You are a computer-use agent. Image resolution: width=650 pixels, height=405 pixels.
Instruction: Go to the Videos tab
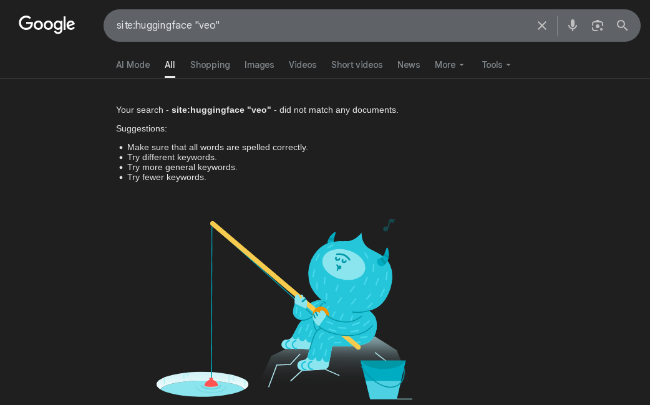click(303, 65)
